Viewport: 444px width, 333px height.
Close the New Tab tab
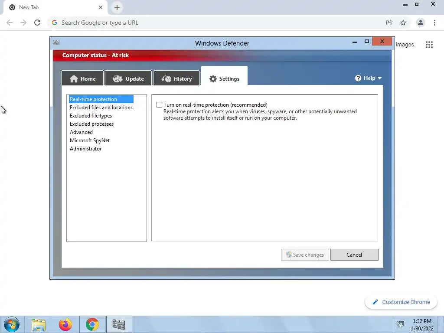[101, 7]
